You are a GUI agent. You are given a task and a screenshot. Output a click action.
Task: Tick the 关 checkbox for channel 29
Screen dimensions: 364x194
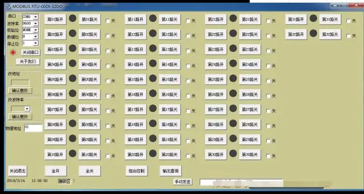click(268, 141)
